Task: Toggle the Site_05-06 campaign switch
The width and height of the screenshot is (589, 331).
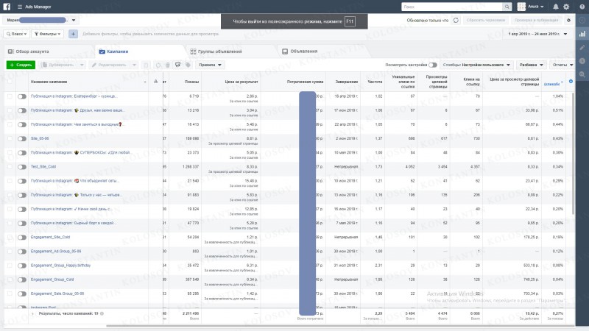Action: pos(22,139)
